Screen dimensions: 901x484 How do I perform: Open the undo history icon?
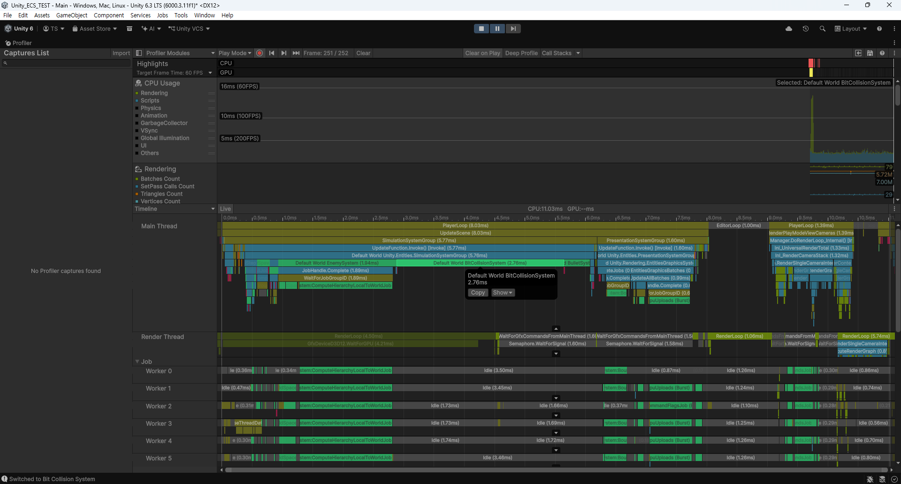[806, 29]
